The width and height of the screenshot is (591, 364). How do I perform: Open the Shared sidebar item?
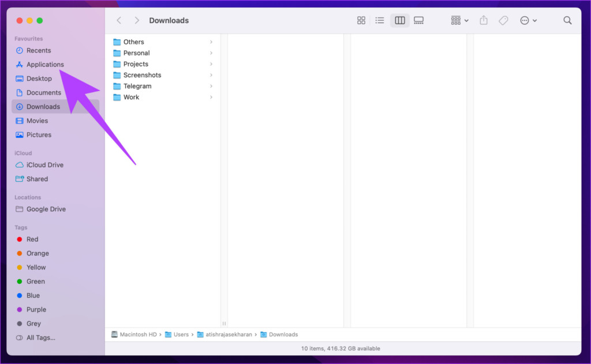pyautogui.click(x=55, y=179)
